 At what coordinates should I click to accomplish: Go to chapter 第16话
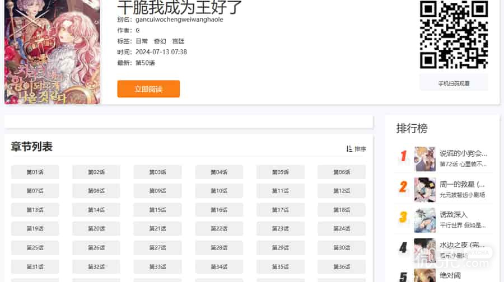coord(219,210)
